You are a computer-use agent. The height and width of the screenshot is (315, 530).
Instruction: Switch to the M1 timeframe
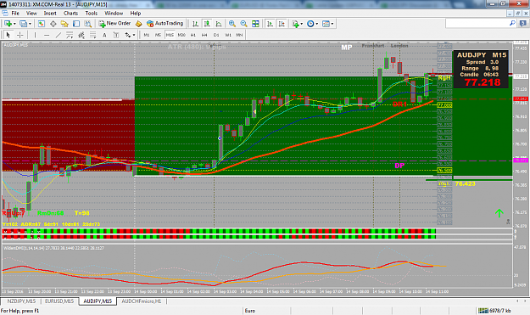147,35
